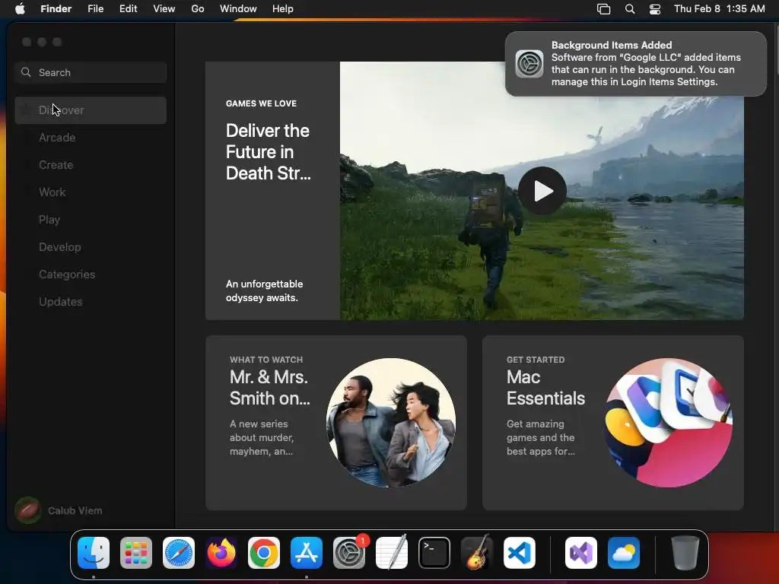Open GarageBand from the dock
This screenshot has width=779, height=584.
click(x=477, y=553)
